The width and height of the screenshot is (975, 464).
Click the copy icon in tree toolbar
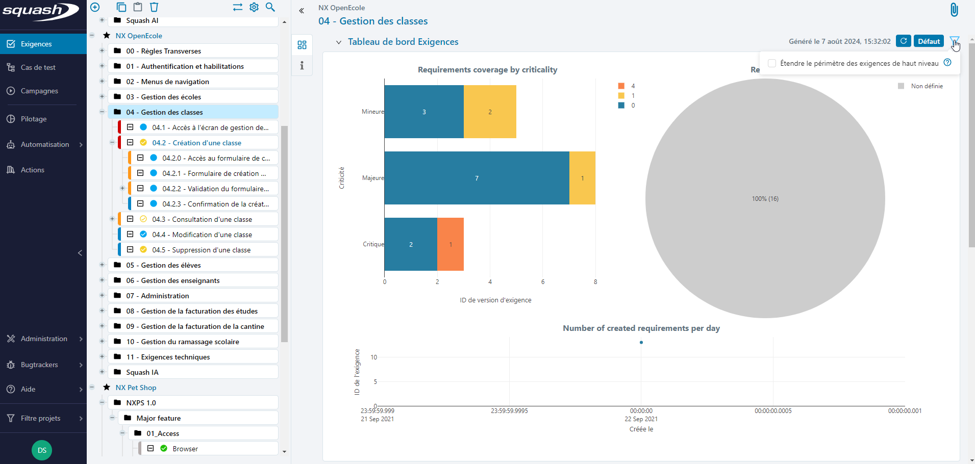(x=121, y=7)
